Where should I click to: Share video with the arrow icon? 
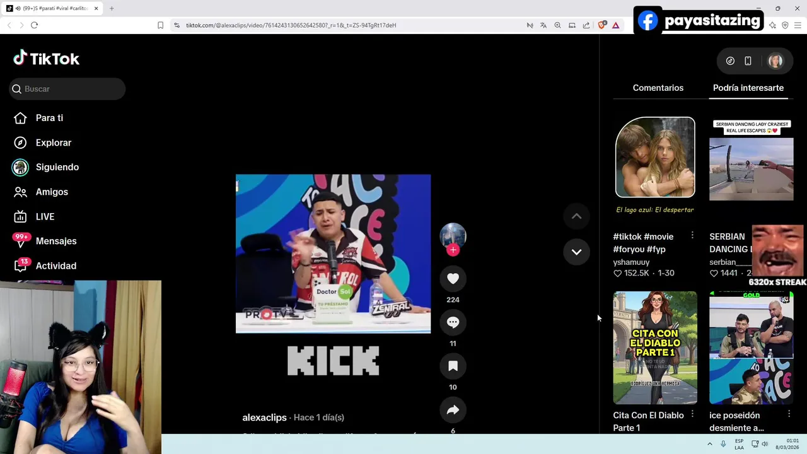453,410
